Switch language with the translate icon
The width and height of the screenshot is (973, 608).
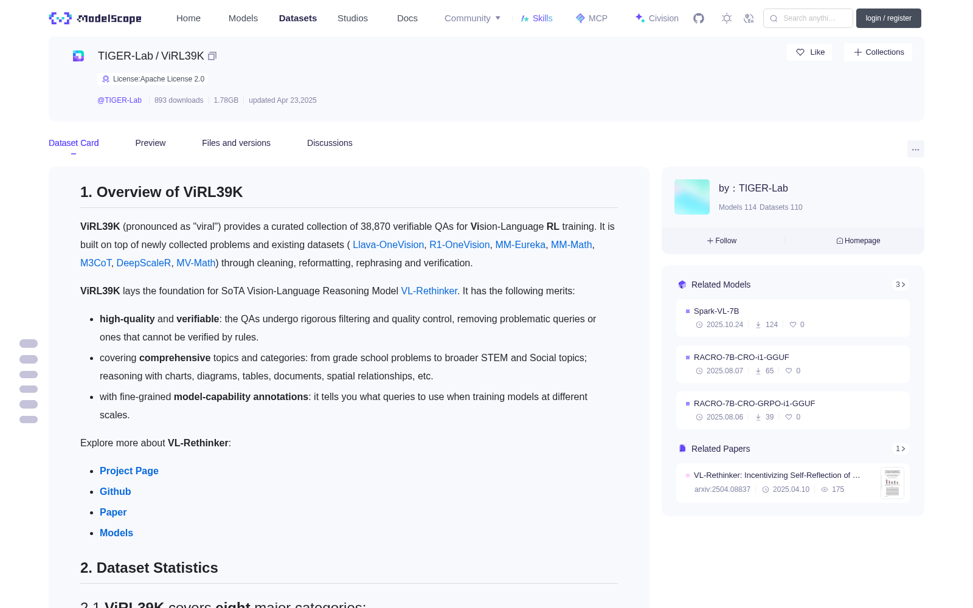coord(749,18)
